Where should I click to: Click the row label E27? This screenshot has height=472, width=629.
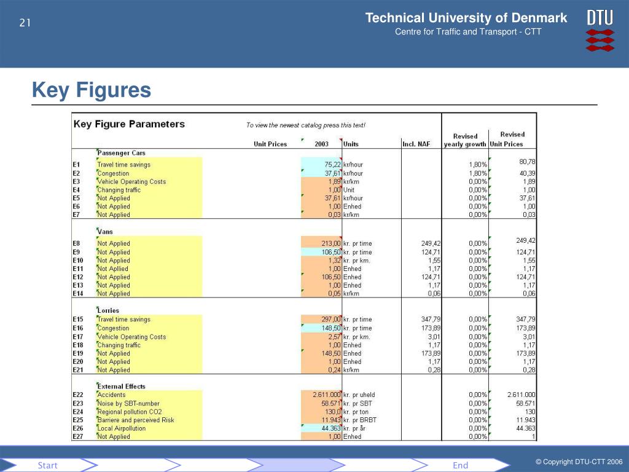point(78,437)
